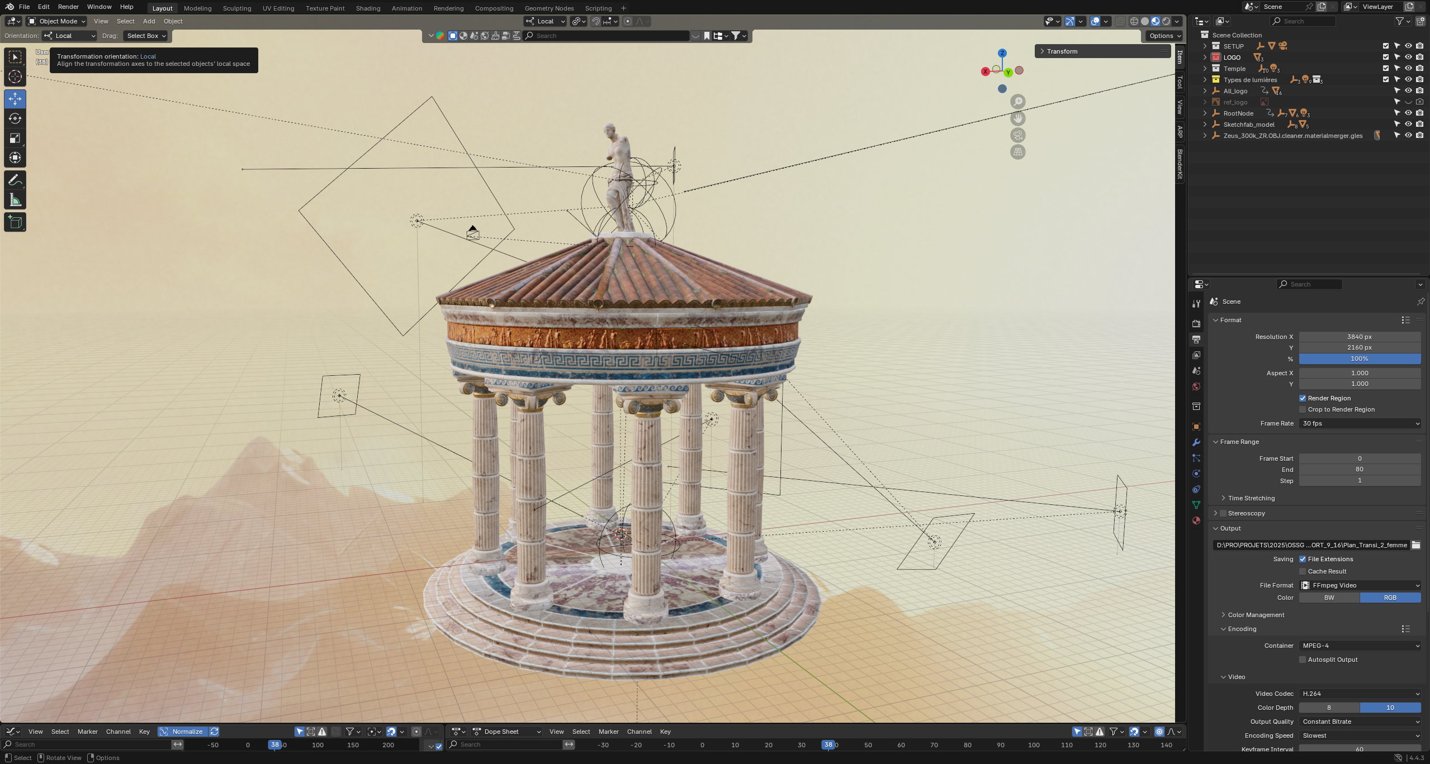Screen dimensions: 1430x764
Task: Click the outliner filter funnel icon
Action: tap(1400, 21)
